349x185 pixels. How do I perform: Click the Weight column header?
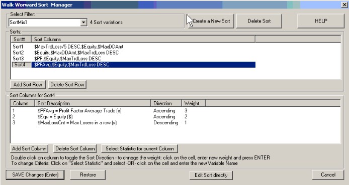(x=194, y=103)
